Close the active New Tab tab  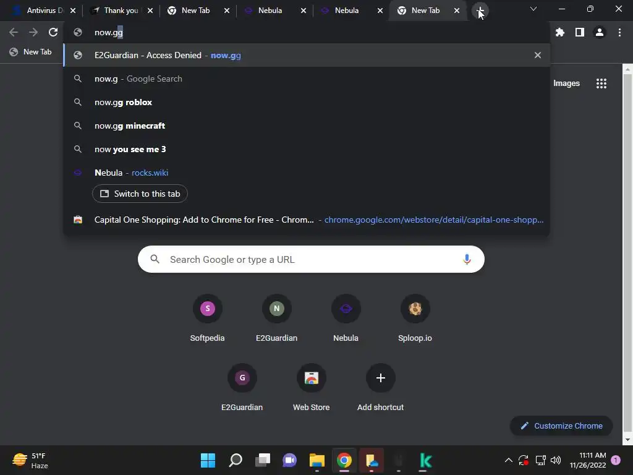point(457,11)
